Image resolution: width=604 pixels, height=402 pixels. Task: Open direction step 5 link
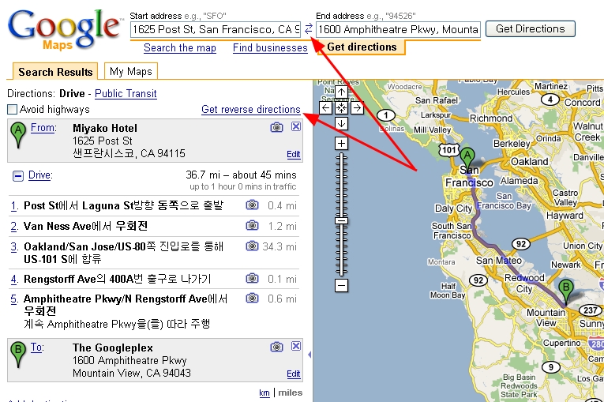[x=14, y=299]
